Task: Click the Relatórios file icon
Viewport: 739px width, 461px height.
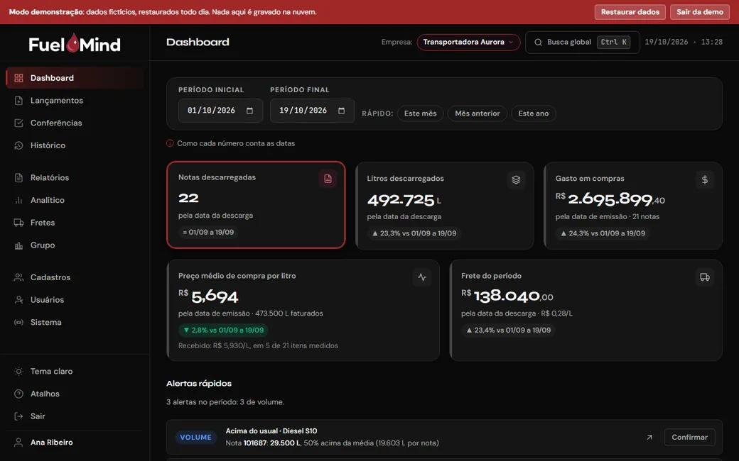Action: [x=19, y=178]
